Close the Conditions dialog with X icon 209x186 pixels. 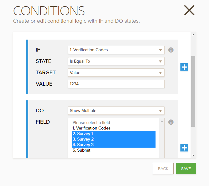pyautogui.click(x=189, y=10)
